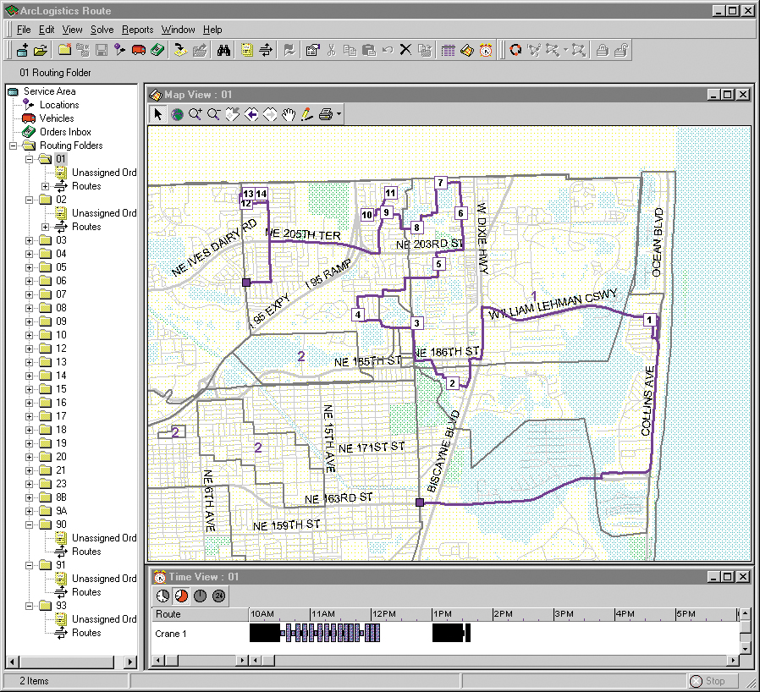Image resolution: width=760 pixels, height=692 pixels.
Task: Open the print dropdown arrow in Map View
Action: click(x=339, y=114)
